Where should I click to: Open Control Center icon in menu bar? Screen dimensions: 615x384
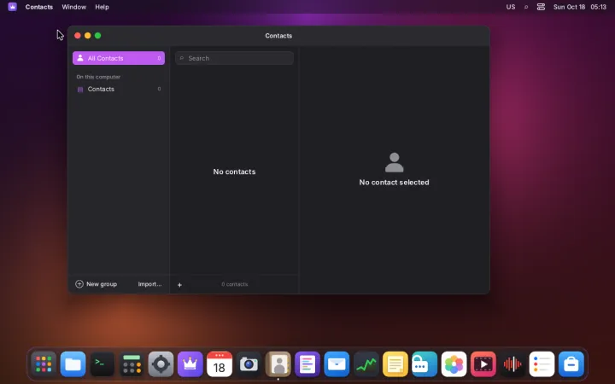pos(541,7)
